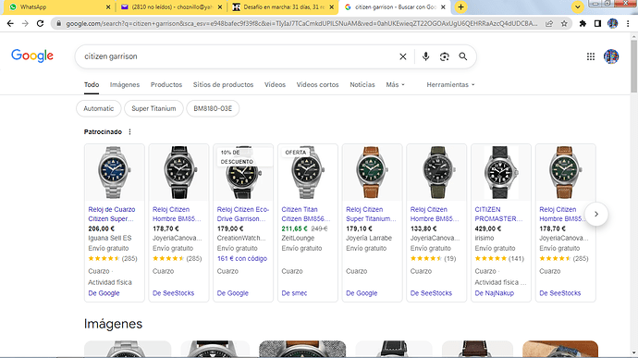Click the vertical page scrollbar

tap(634, 195)
